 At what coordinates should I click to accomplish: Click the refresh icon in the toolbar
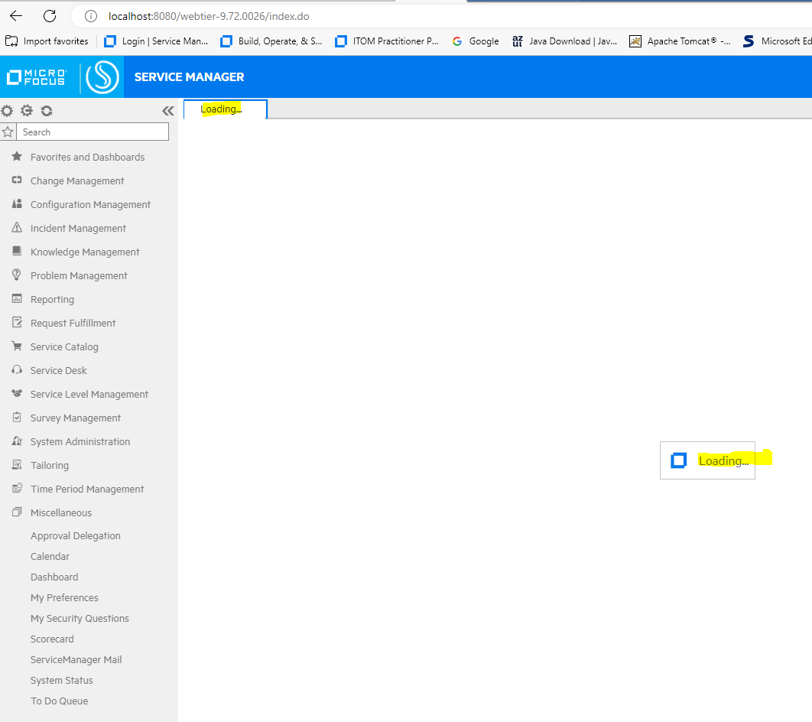click(46, 110)
